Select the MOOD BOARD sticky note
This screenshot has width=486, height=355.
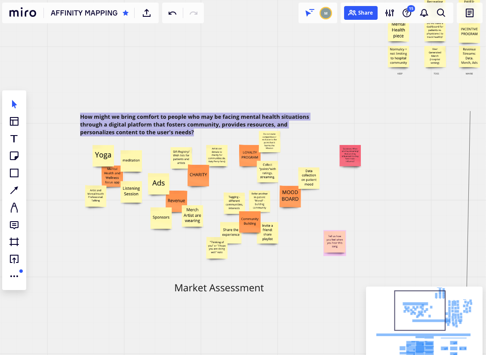click(290, 196)
